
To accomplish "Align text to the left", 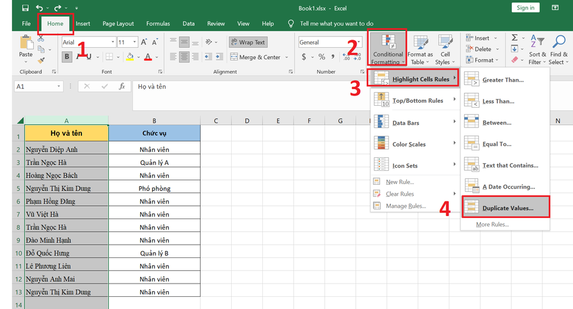I will pyautogui.click(x=173, y=57).
